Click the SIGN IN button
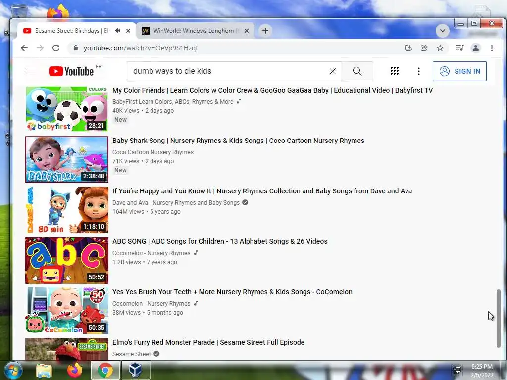 (459, 71)
